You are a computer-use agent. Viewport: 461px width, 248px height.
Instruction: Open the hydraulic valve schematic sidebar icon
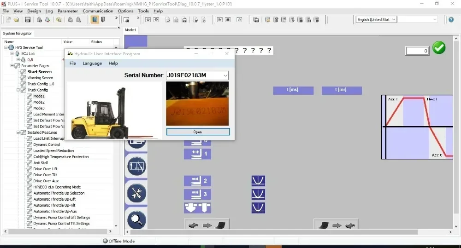(136, 167)
